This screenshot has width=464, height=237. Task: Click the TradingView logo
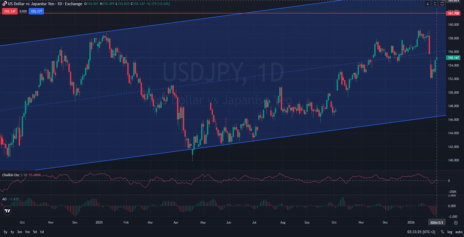[6, 210]
